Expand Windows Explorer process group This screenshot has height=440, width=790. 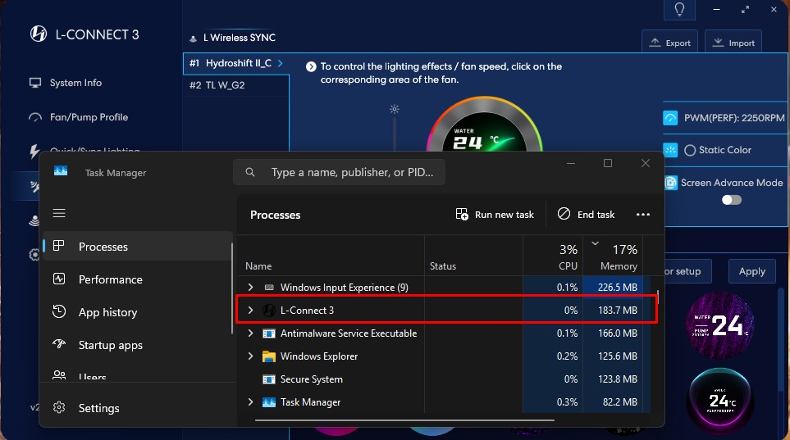pyautogui.click(x=250, y=356)
